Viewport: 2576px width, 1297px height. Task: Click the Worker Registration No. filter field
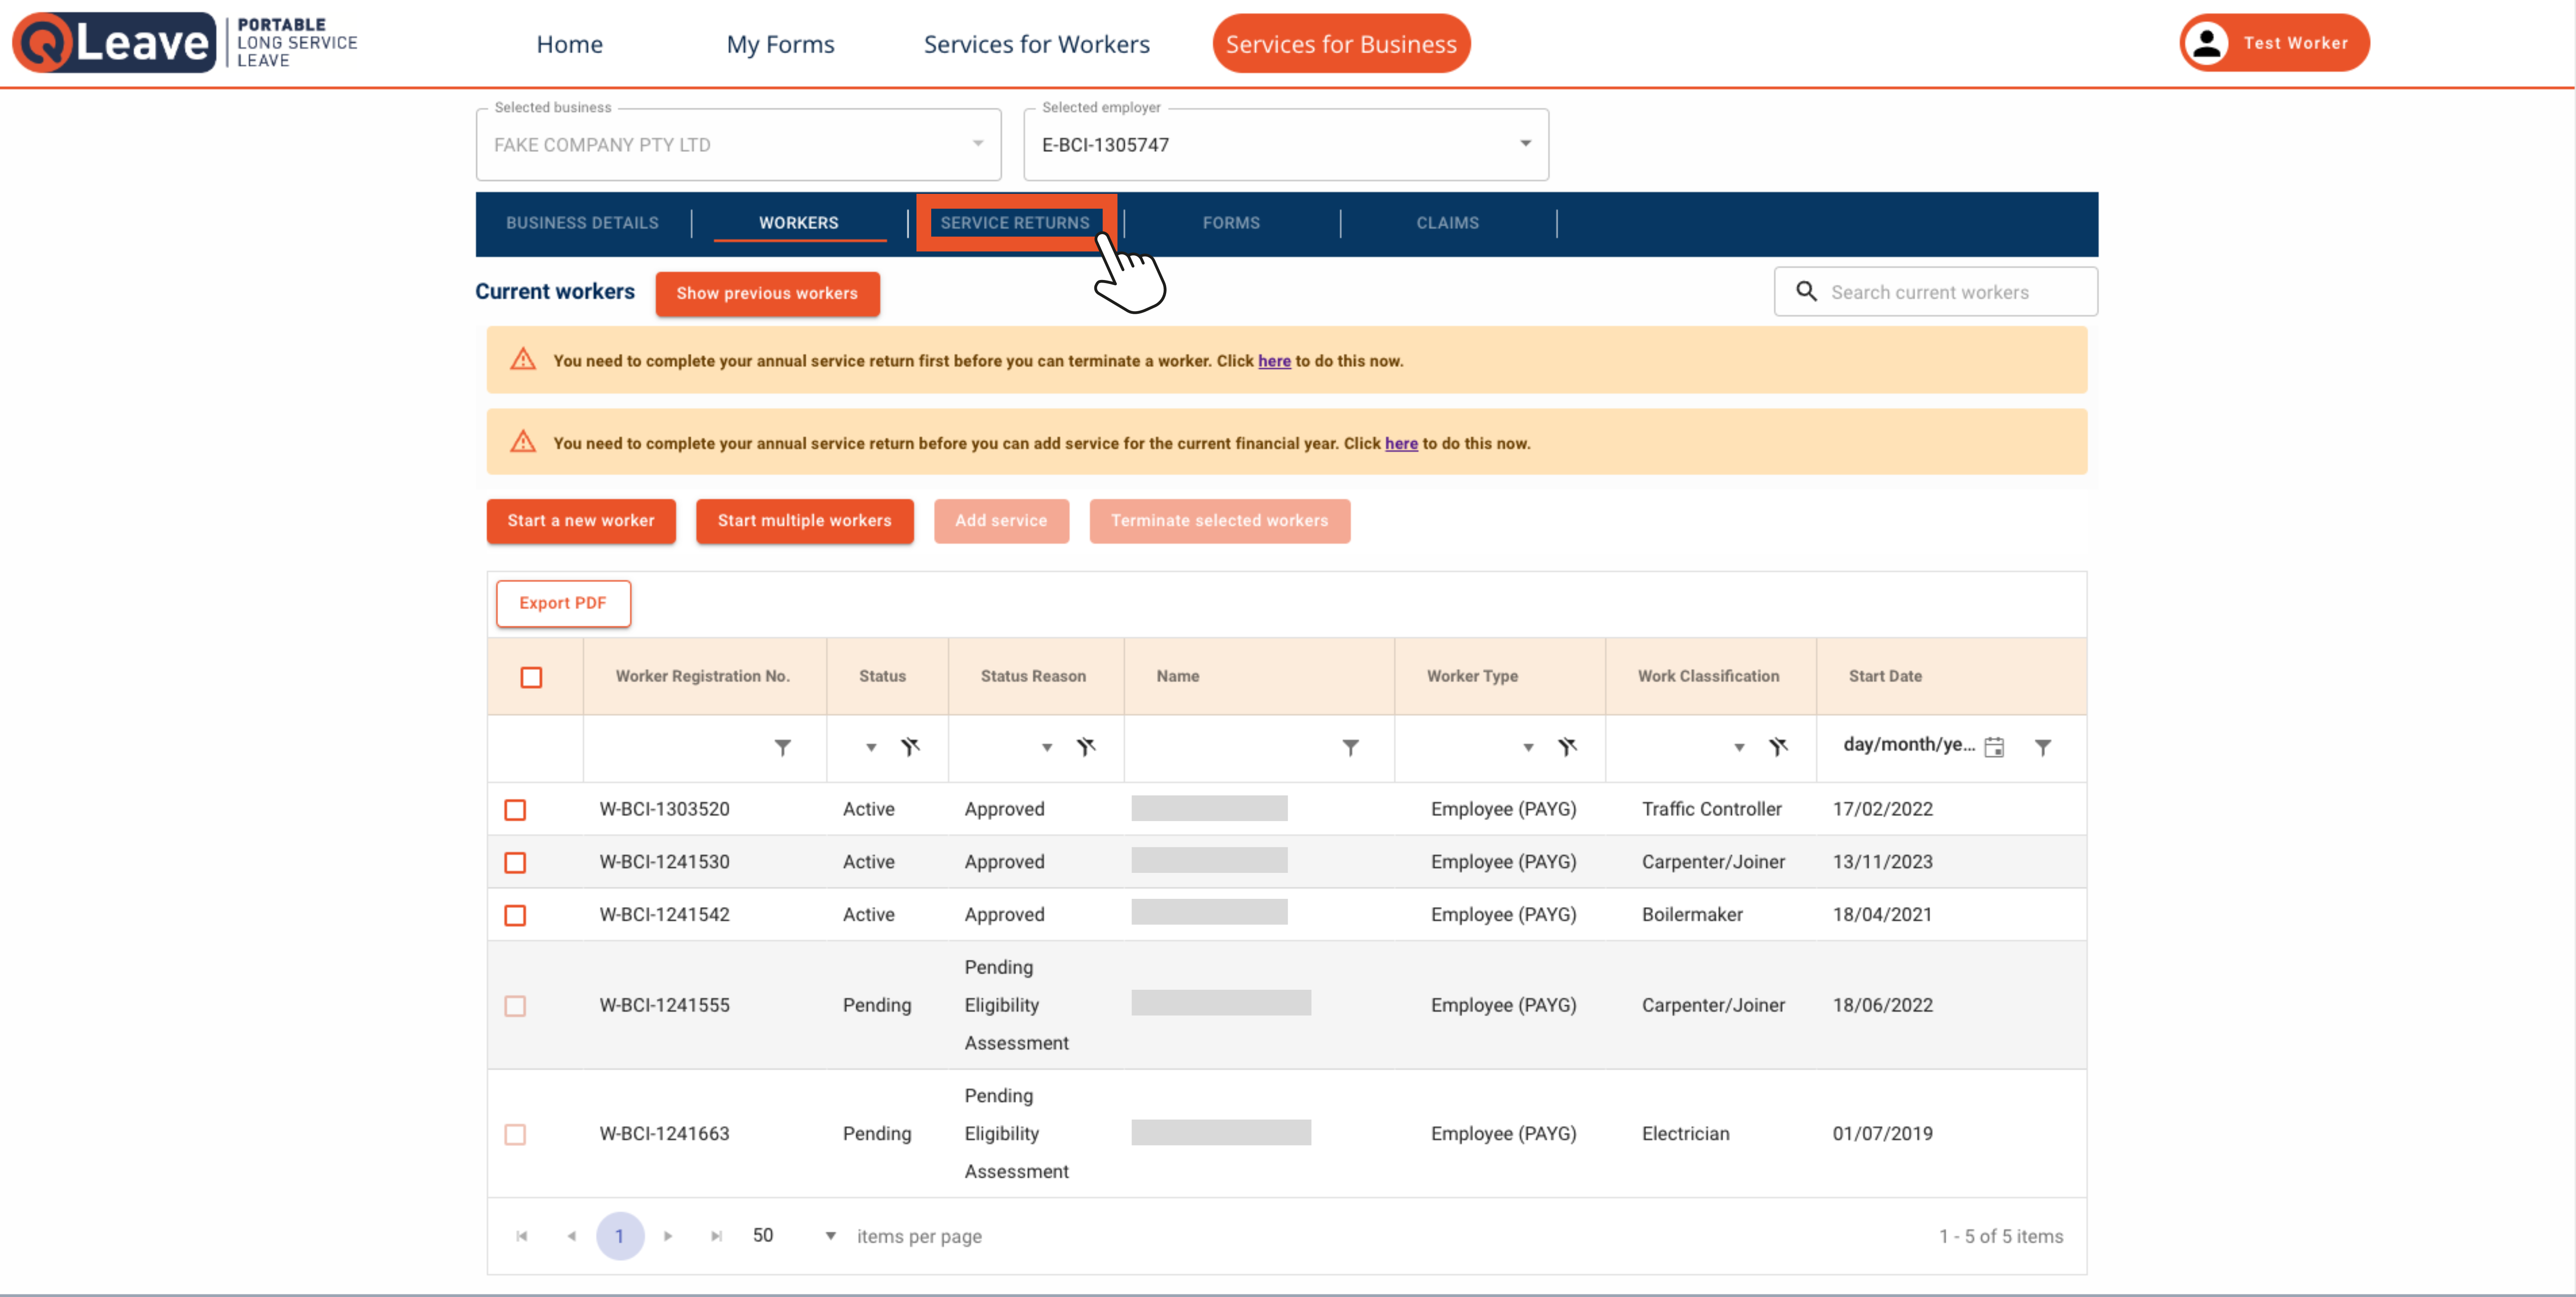(677, 747)
